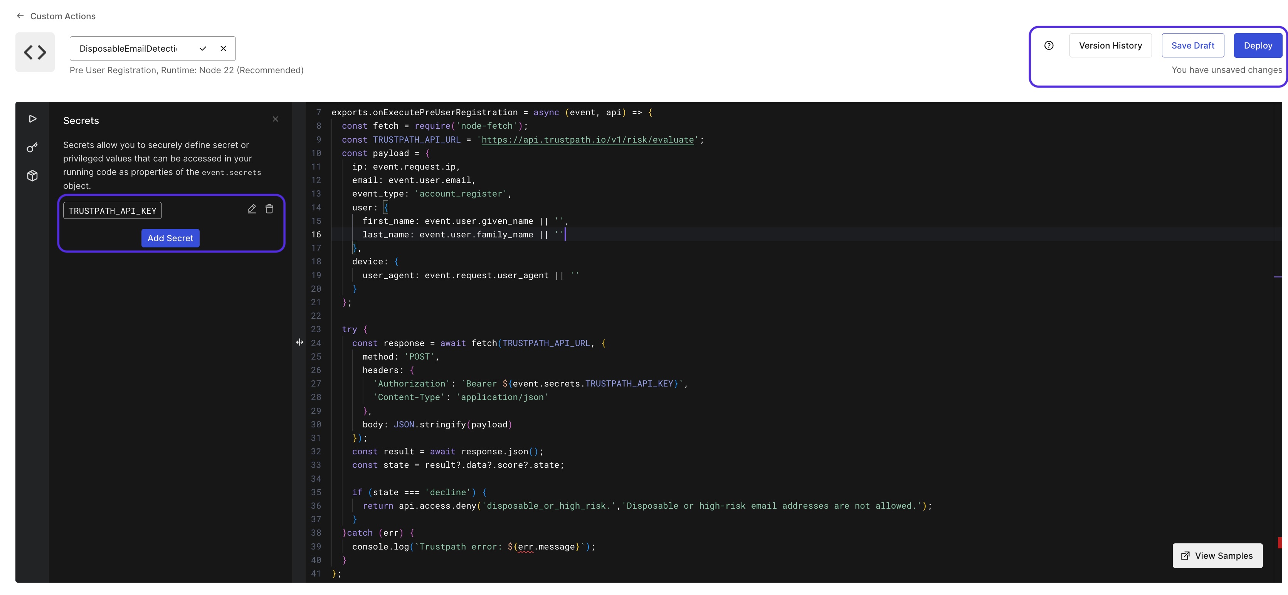The width and height of the screenshot is (1288, 595).
Task: Dismiss the Secrets panel with its X
Action: pyautogui.click(x=276, y=119)
